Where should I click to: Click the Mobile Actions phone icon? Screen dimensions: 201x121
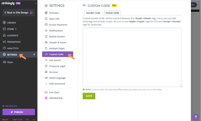pyautogui.click(x=46, y=37)
